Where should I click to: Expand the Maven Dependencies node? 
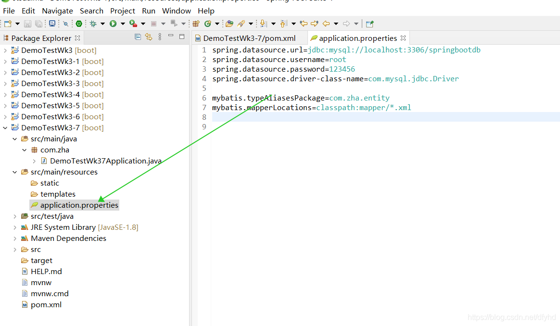[x=14, y=238]
